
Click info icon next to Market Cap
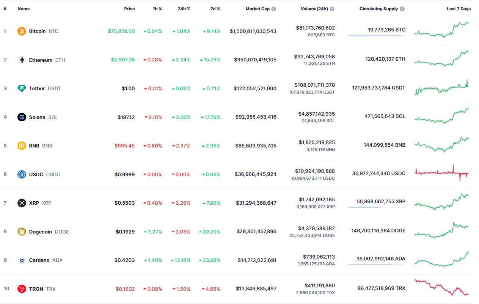tap(274, 9)
